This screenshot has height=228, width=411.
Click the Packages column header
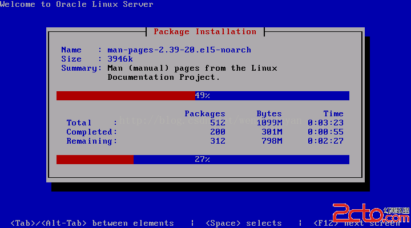pos(205,113)
